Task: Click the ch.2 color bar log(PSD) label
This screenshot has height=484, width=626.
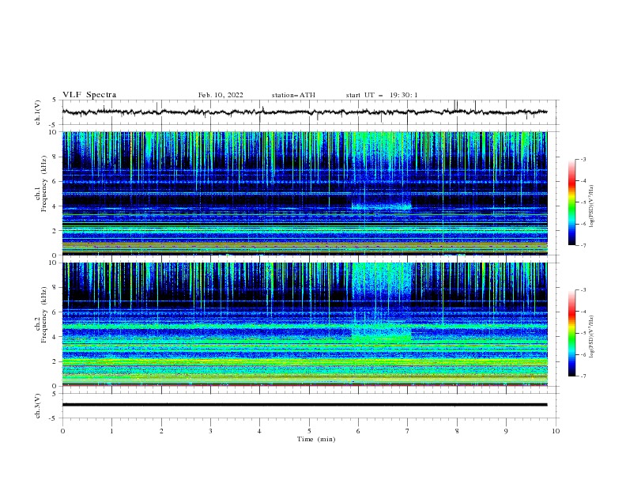Action: [x=592, y=337]
